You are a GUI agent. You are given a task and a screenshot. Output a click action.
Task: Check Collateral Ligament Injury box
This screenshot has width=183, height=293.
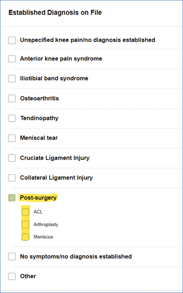pyautogui.click(x=12, y=178)
